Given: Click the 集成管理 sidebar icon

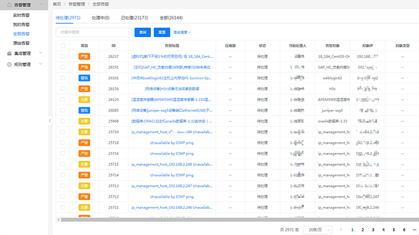Looking at the screenshot, I should coord(9,53).
